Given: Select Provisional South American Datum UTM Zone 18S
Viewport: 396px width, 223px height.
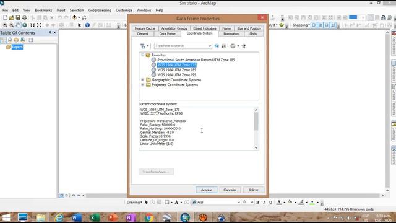Looking at the screenshot, I should 196,60.
